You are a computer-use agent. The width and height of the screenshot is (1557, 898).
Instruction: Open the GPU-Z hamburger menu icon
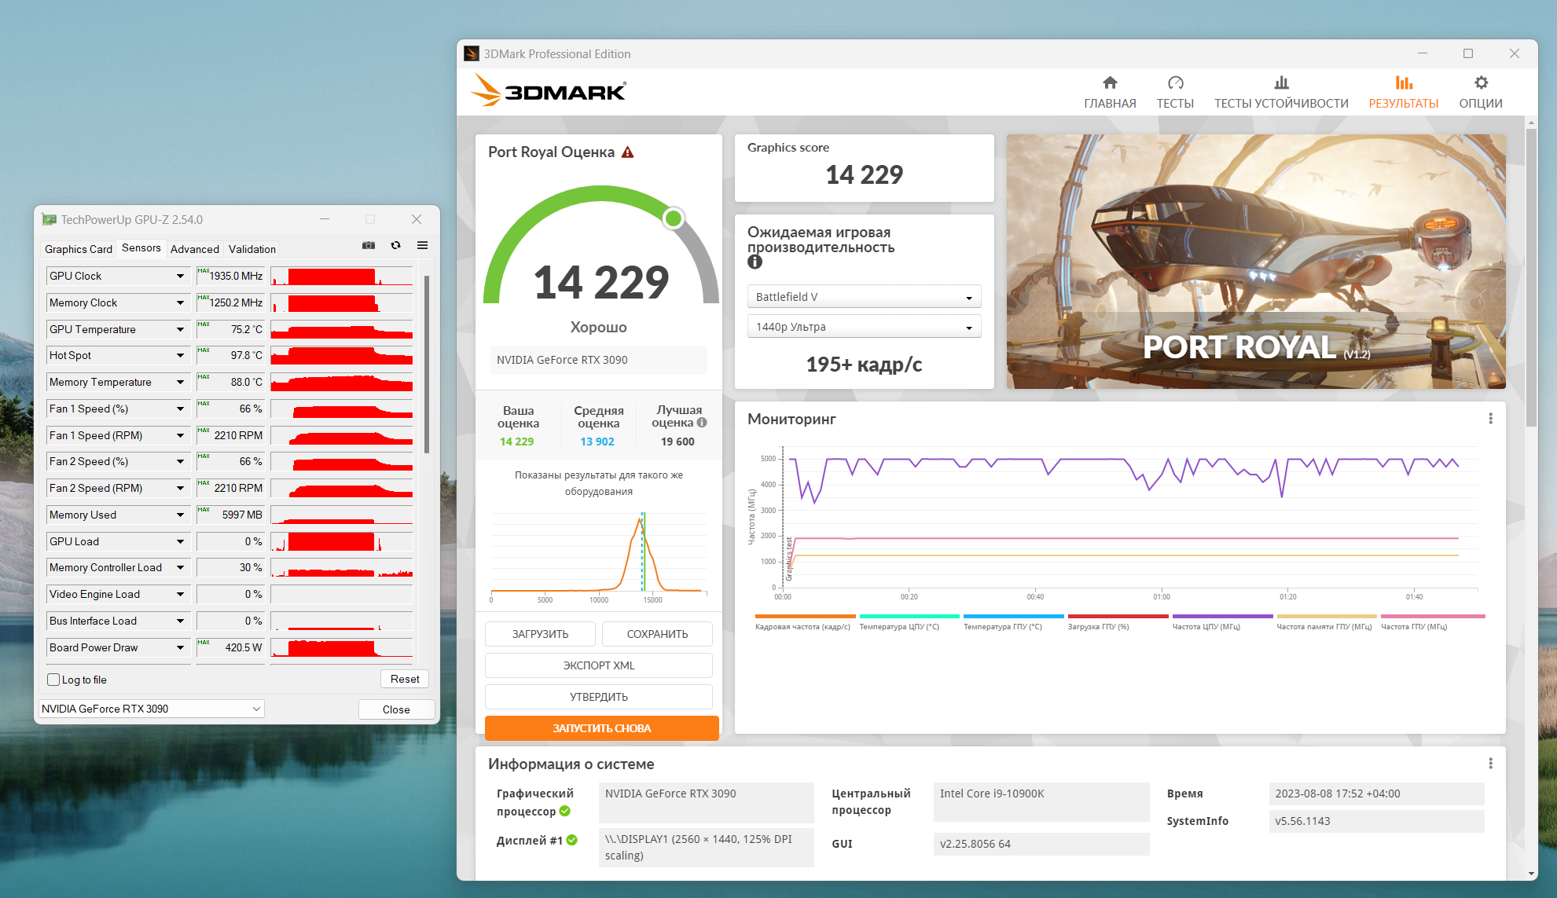pyautogui.click(x=422, y=246)
